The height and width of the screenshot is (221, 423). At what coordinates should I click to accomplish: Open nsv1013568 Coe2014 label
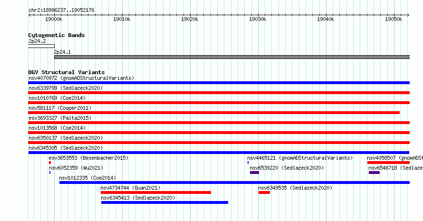(57, 128)
